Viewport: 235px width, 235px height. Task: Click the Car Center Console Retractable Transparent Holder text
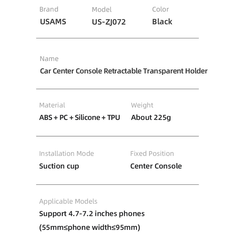click(124, 71)
